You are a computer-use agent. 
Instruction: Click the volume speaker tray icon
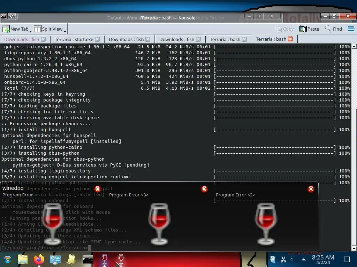[x=292, y=259]
